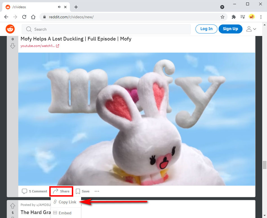Click the Mofy video thumbnail
Viewport: 267px width, 218px height.
pos(137,119)
